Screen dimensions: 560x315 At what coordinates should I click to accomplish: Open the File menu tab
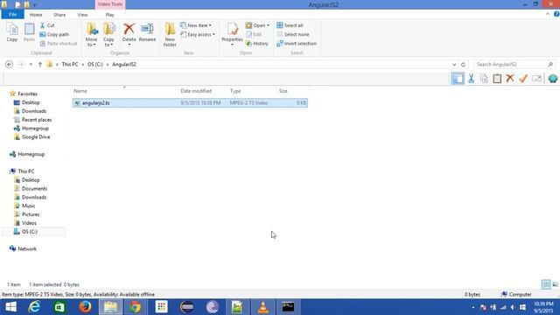click(x=12, y=15)
